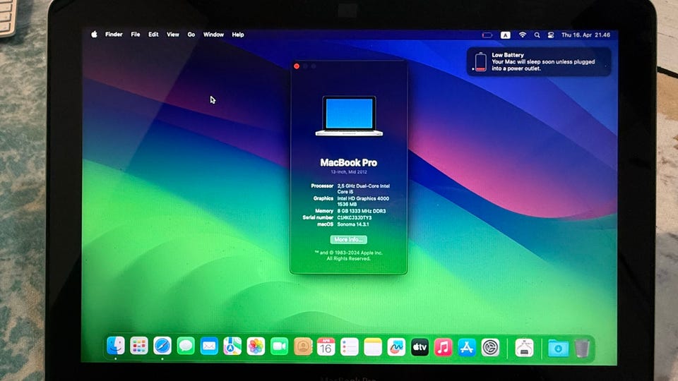Open Spotlight search
The width and height of the screenshot is (678, 381).
[x=537, y=35]
